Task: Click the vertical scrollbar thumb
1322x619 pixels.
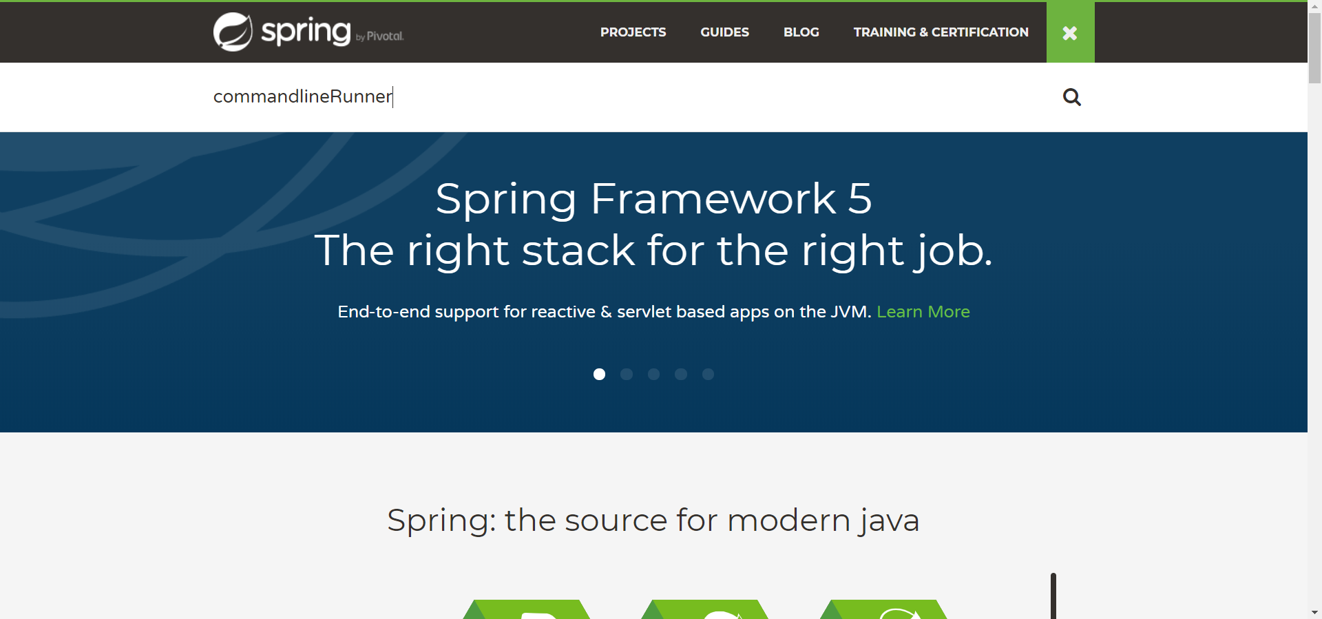Action: (x=1314, y=48)
